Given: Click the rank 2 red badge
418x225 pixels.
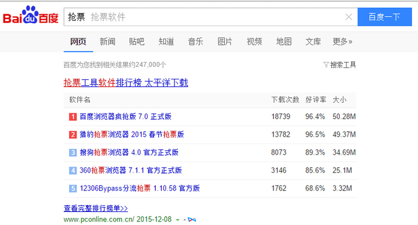Looking at the screenshot, I should [73, 135].
